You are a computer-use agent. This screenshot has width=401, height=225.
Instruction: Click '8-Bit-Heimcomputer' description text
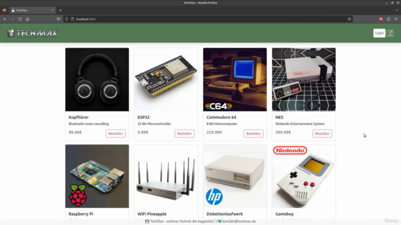222,124
